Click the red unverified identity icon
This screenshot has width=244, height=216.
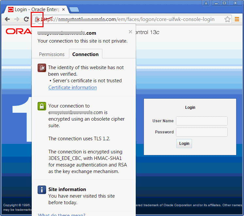(42, 68)
